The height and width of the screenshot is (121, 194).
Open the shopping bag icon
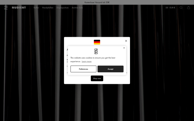click(189, 8)
